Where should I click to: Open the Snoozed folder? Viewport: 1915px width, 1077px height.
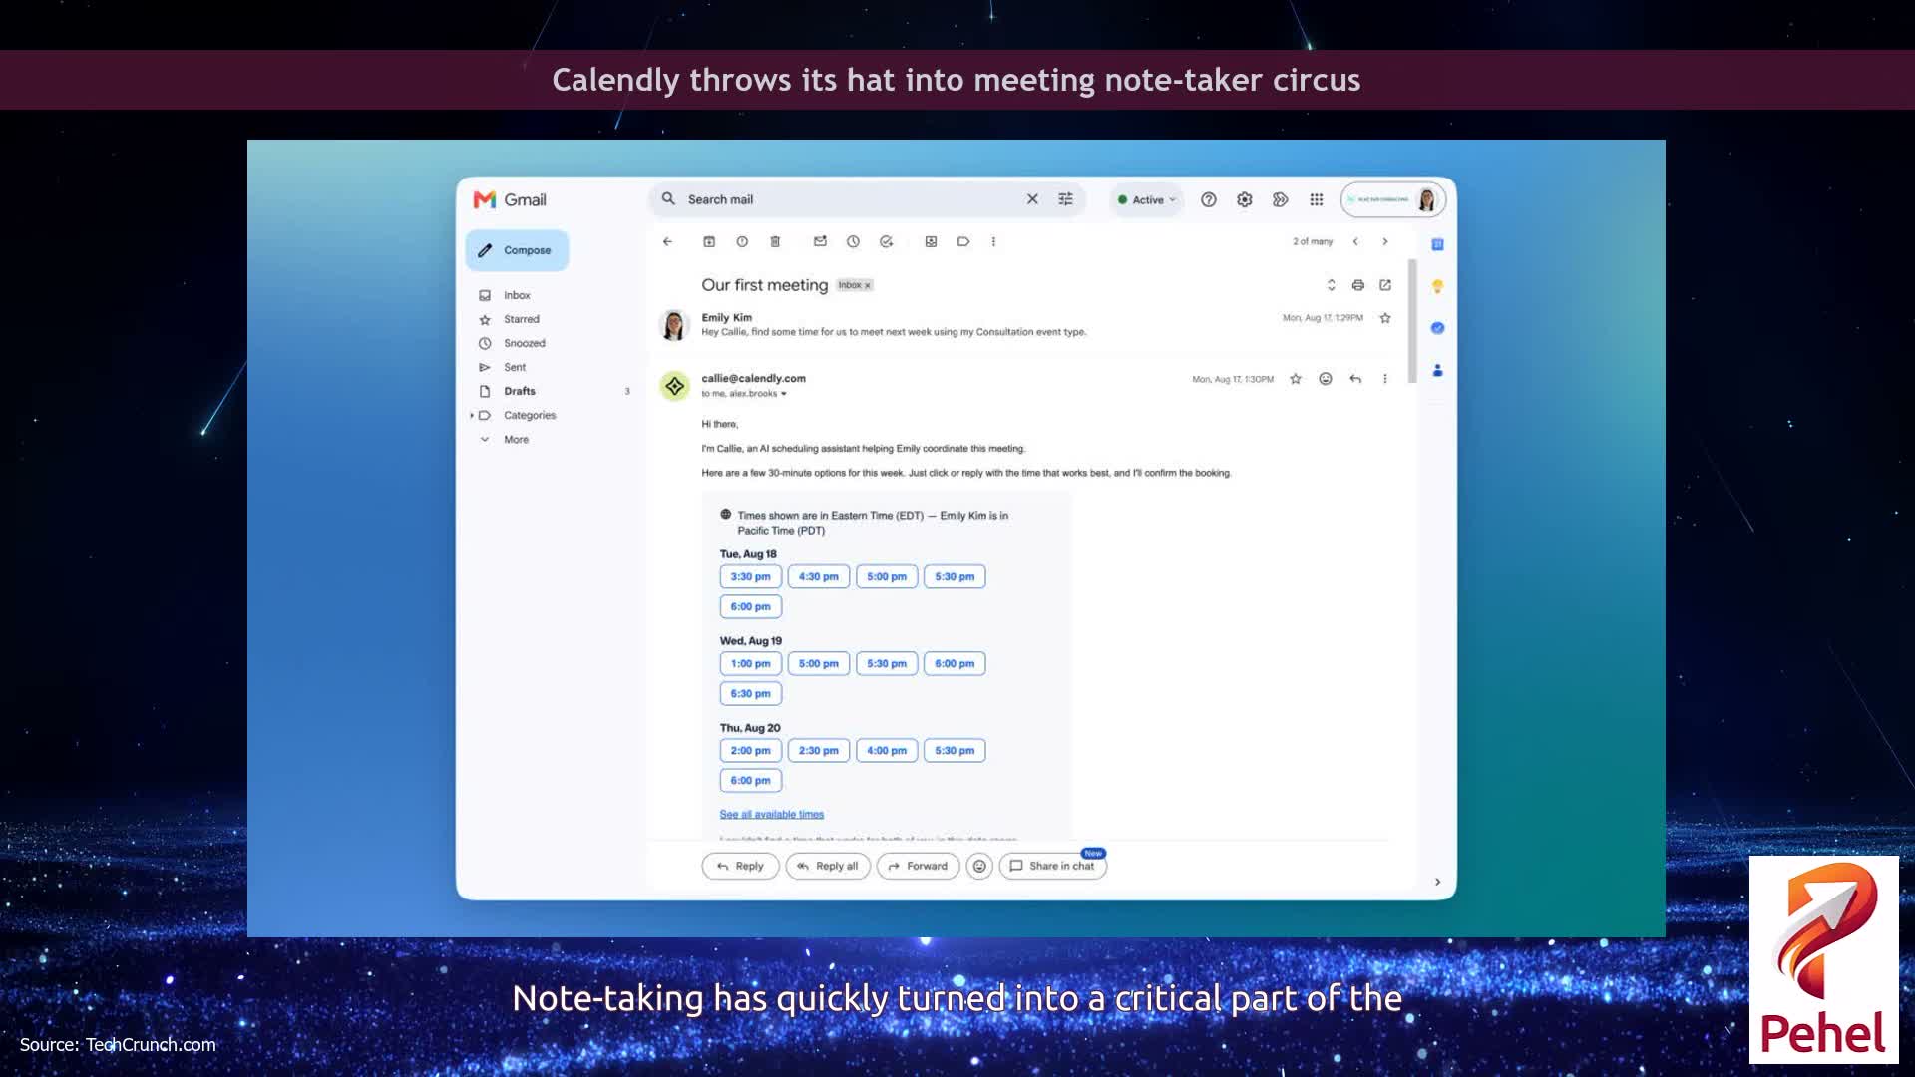click(x=524, y=343)
